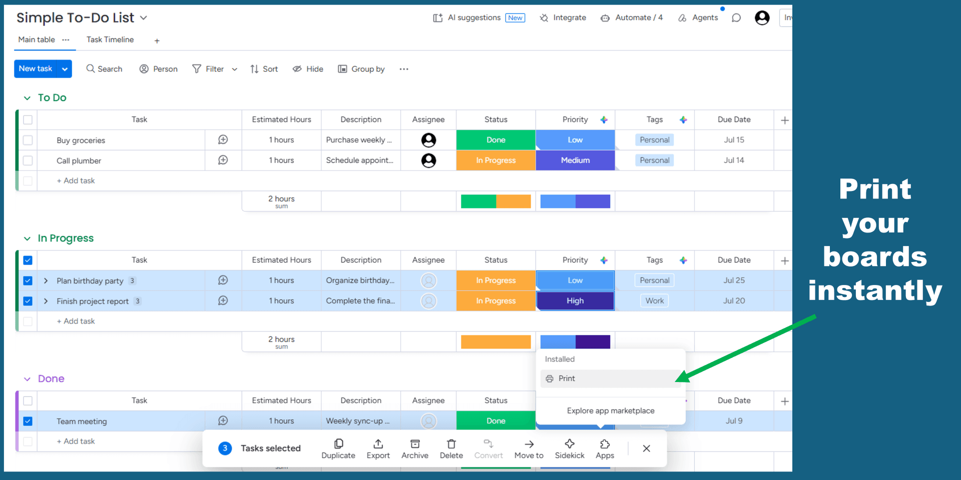The image size is (961, 480).
Task: Uncheck the Plan birthday party checkbox
Action: click(x=28, y=280)
